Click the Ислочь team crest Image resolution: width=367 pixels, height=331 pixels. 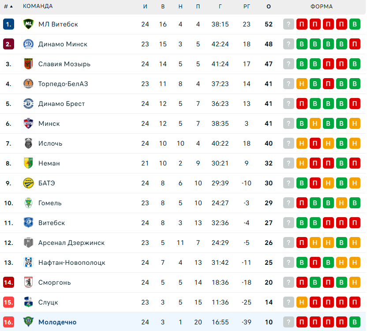click(28, 143)
